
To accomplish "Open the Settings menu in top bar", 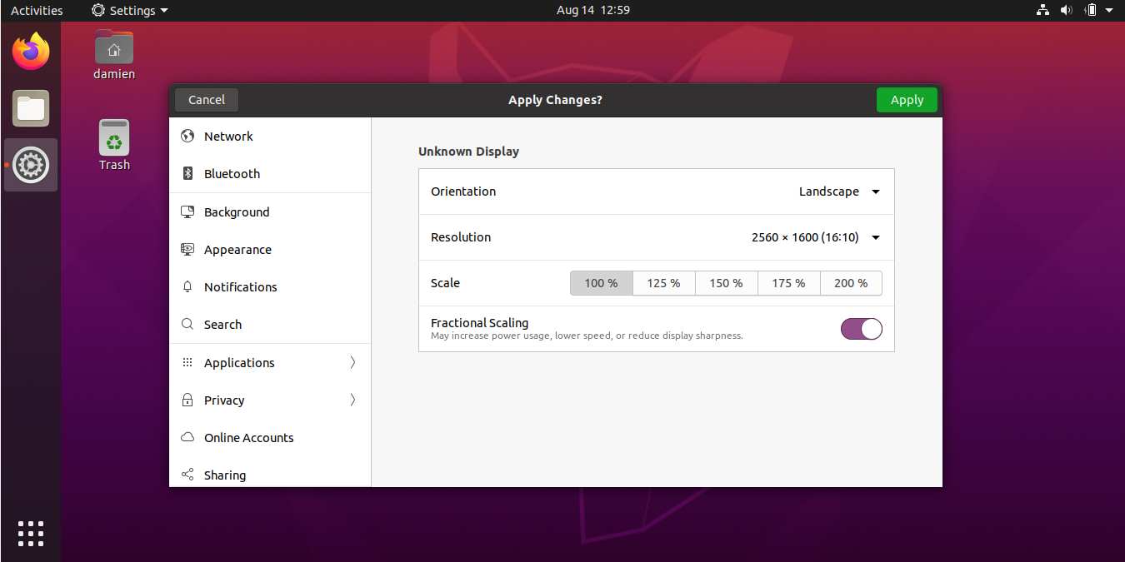I will coord(129,10).
